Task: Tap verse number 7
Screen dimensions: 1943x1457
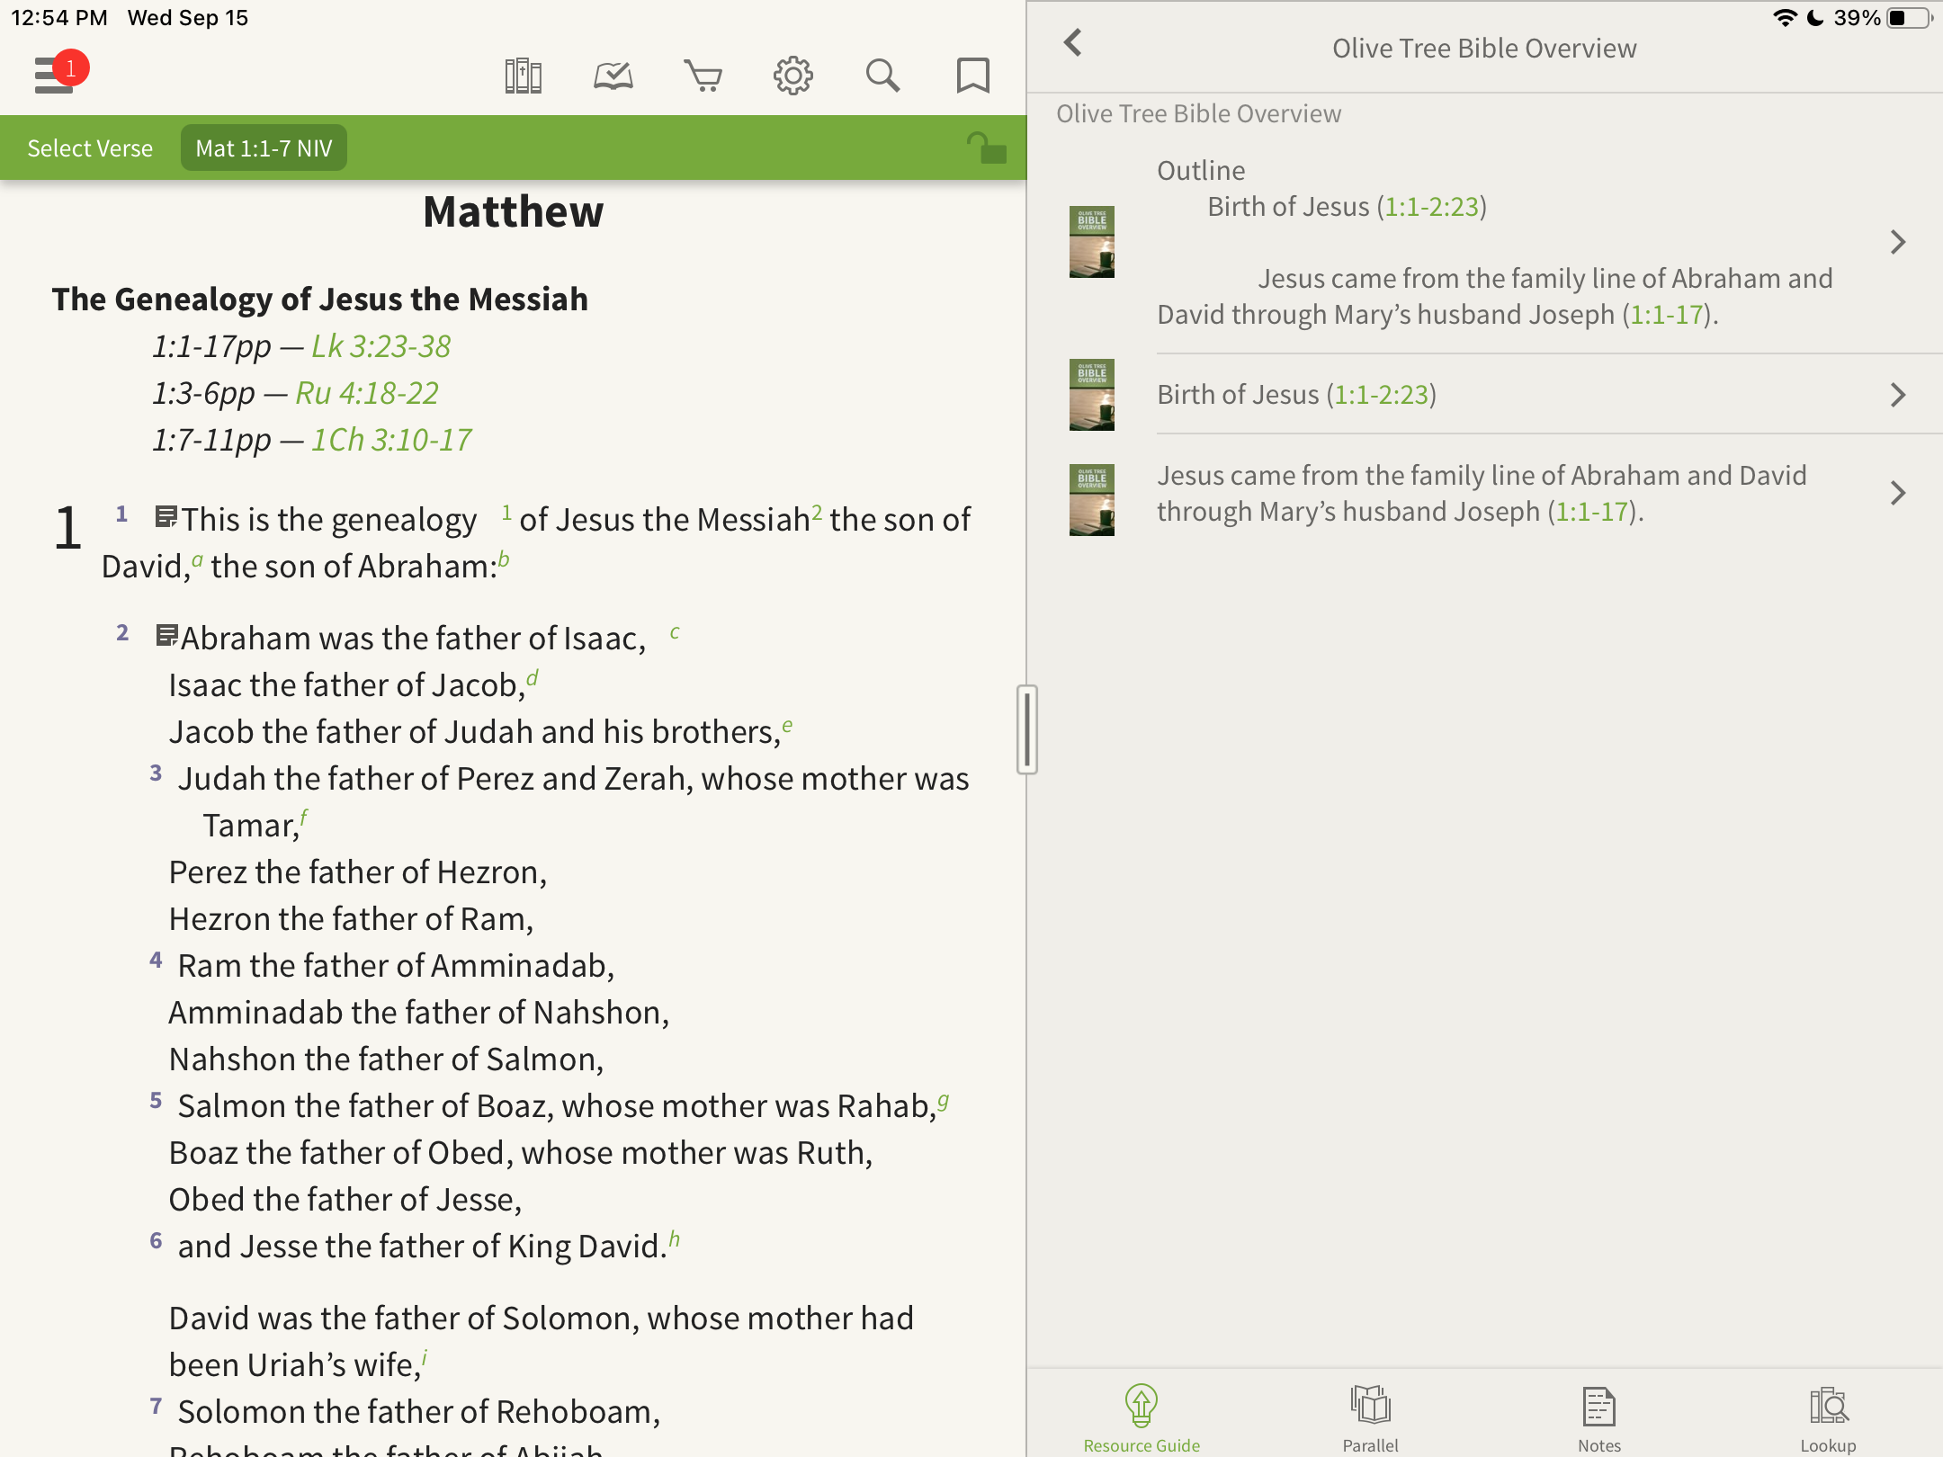Action: (156, 1407)
